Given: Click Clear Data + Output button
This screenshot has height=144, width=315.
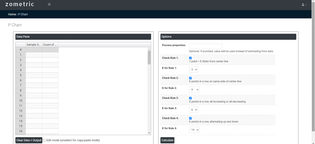Looking at the screenshot, I should [29, 140].
